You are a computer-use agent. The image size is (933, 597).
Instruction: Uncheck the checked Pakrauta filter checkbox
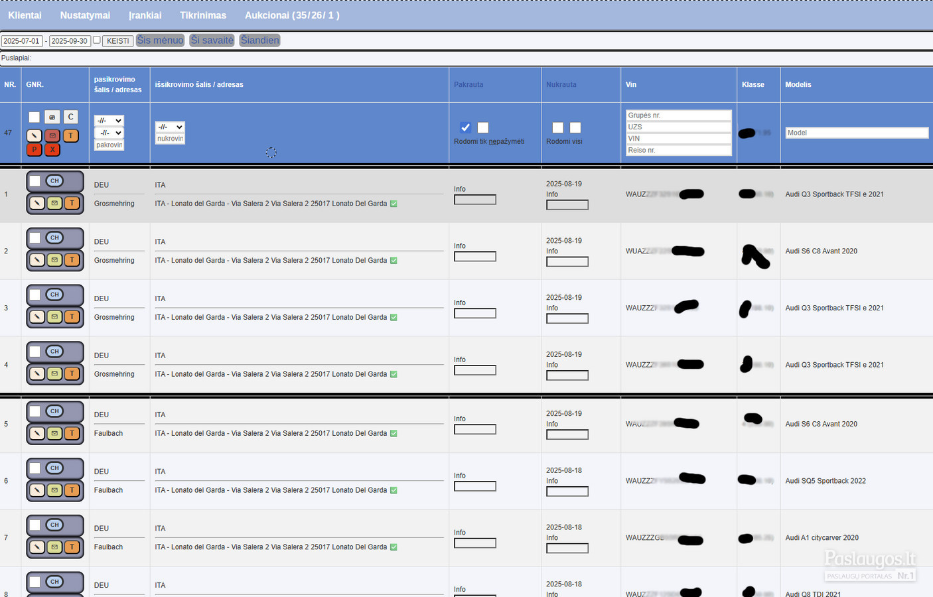click(465, 127)
